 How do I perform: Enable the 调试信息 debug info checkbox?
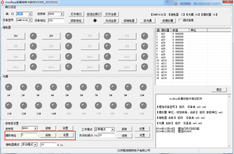(180, 20)
